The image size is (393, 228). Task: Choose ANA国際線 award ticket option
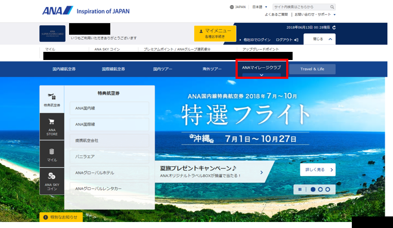pos(109,124)
